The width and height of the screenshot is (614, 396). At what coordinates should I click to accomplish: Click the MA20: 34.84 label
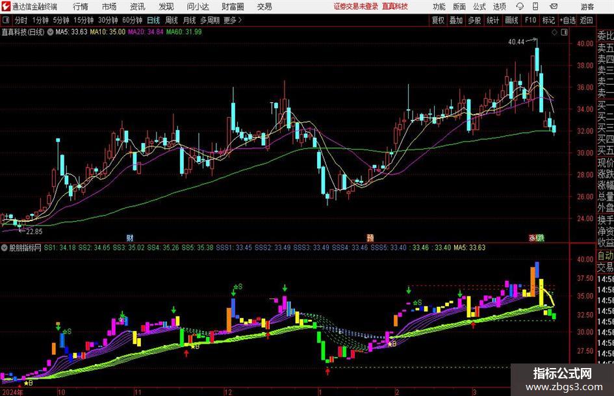click(146, 32)
